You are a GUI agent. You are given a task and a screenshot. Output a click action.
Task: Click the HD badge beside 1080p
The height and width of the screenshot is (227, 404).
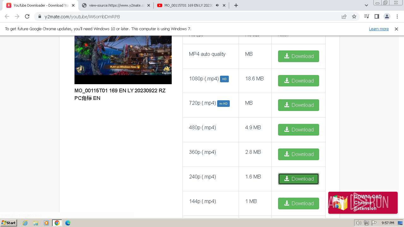pyautogui.click(x=224, y=79)
